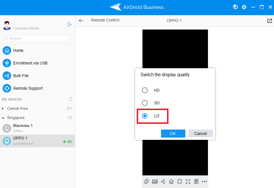Click the user avatar picture
The width and height of the screenshot is (274, 188).
pyautogui.click(x=7, y=26)
